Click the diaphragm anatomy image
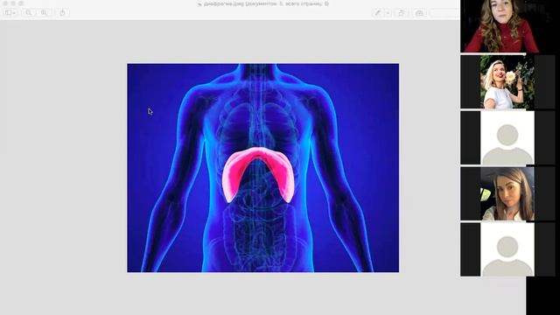The image size is (560, 315). click(x=262, y=168)
